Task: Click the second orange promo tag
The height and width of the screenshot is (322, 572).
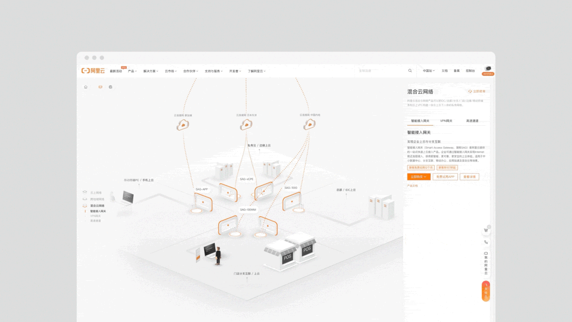Action: pos(447,168)
